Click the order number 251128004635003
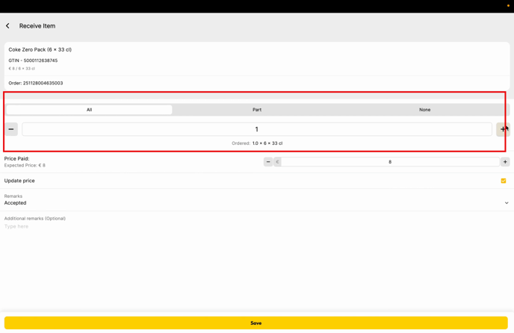The image size is (514, 333). (x=43, y=84)
